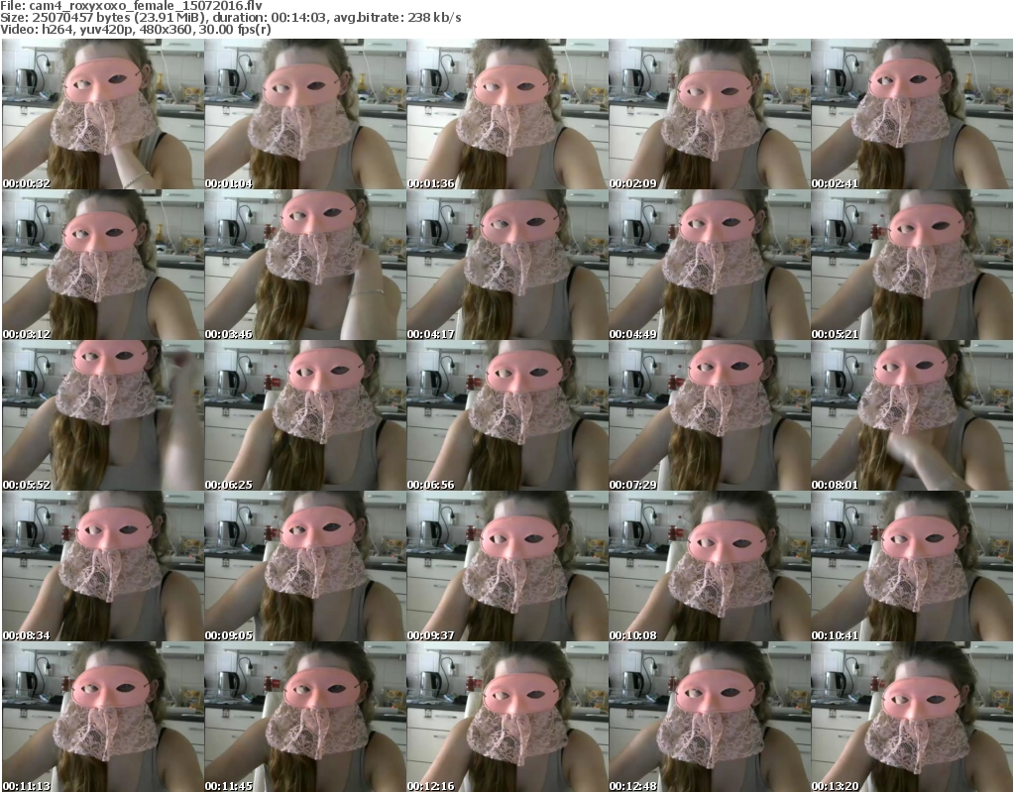Viewport: 1015px width, 792px height.
Task: Click the 'Video: h264, yuv420p' info line
Action: click(x=135, y=29)
